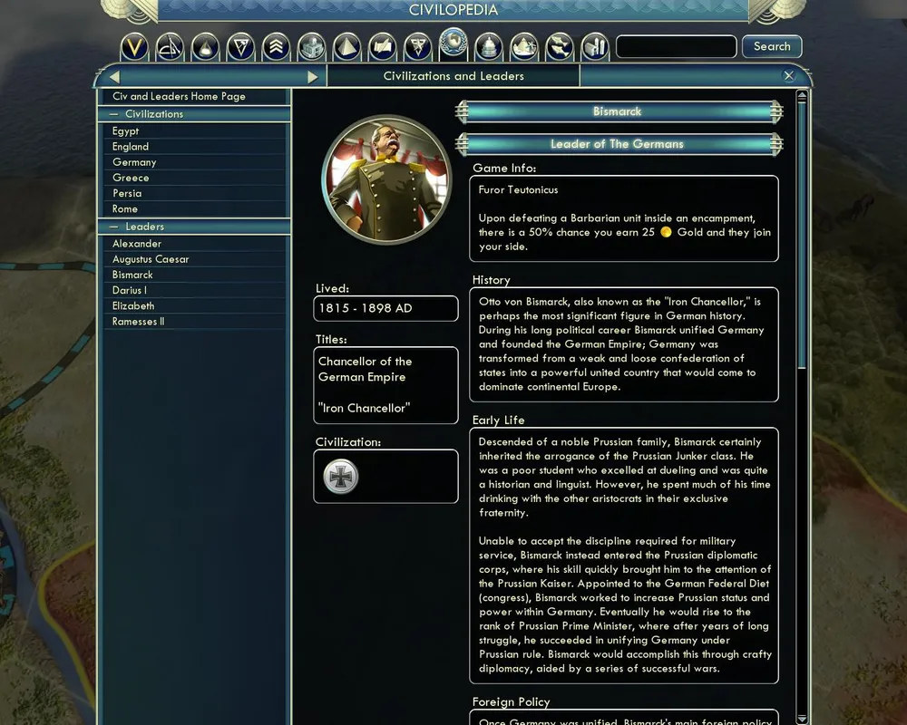Open the City-States capitol dome icon
Screen dimensions: 907x725
[x=489, y=47]
